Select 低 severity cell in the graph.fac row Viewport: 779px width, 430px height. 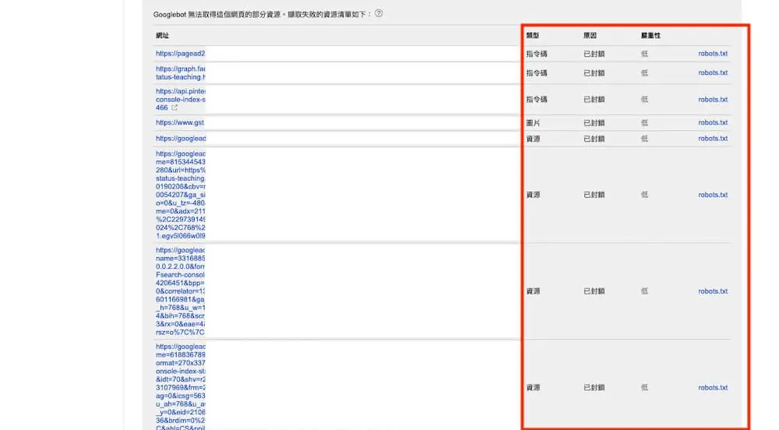click(644, 73)
